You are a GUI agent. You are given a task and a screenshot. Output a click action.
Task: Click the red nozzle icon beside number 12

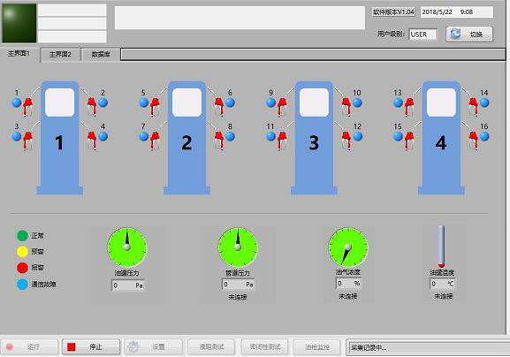point(346,141)
